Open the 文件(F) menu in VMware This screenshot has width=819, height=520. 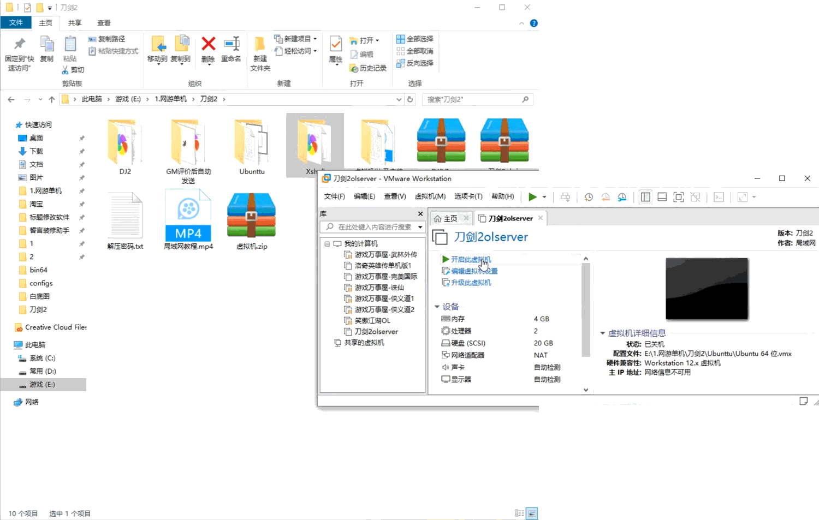click(x=334, y=196)
